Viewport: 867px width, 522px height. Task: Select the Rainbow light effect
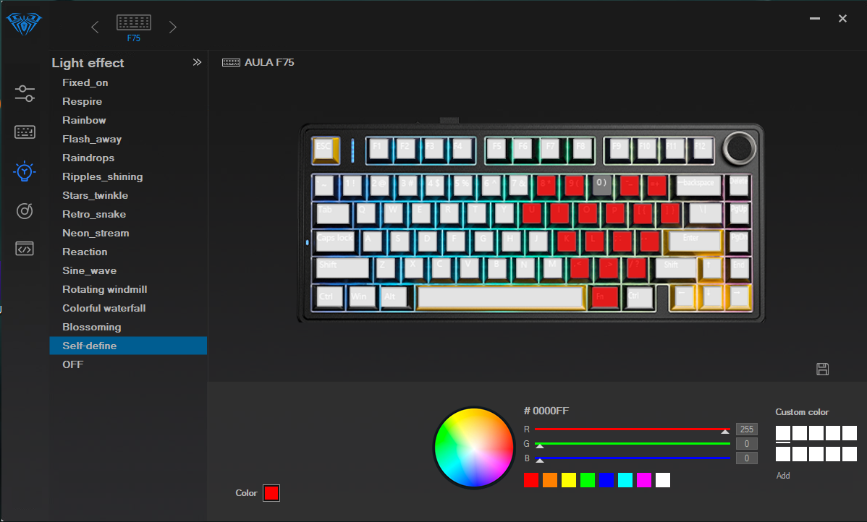click(x=84, y=120)
